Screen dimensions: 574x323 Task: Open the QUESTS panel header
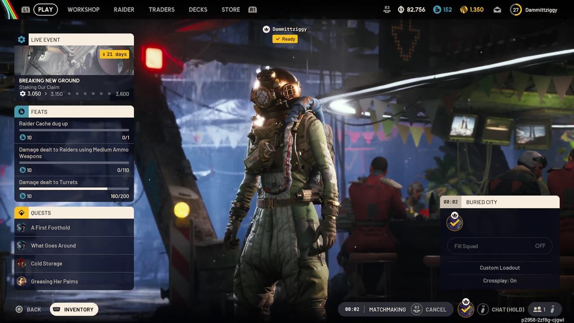point(74,213)
